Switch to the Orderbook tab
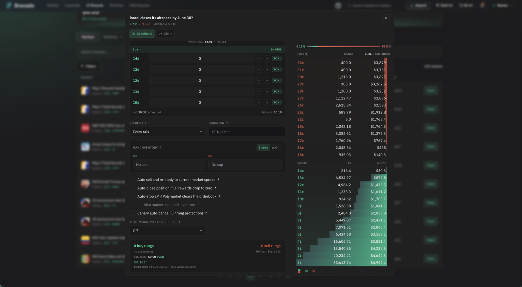 [142, 34]
